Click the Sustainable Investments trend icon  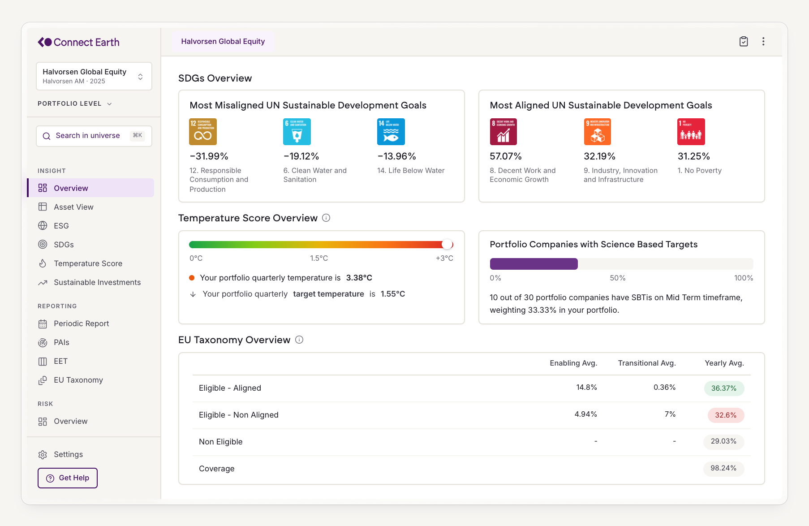43,282
